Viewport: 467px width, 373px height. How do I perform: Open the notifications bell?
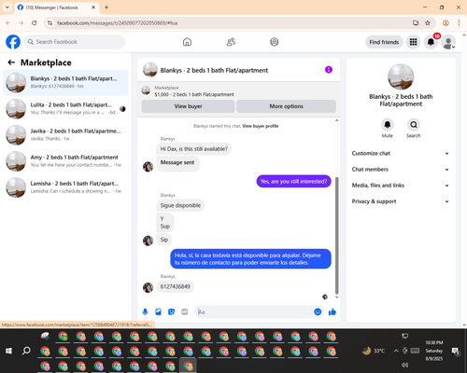(431, 42)
